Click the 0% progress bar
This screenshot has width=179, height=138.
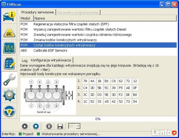[x=98, y=119]
